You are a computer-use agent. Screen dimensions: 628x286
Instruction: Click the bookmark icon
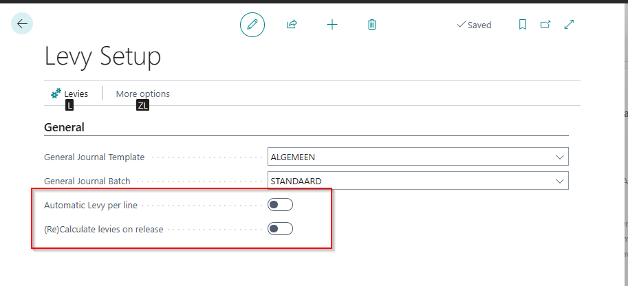coord(523,25)
